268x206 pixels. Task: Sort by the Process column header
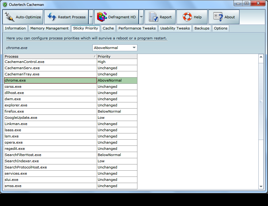pyautogui.click(x=50, y=56)
